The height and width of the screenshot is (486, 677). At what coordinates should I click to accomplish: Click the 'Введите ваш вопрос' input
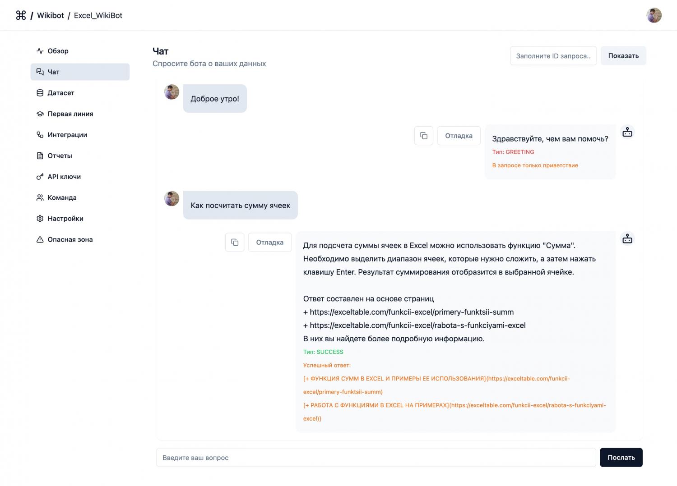pos(376,458)
